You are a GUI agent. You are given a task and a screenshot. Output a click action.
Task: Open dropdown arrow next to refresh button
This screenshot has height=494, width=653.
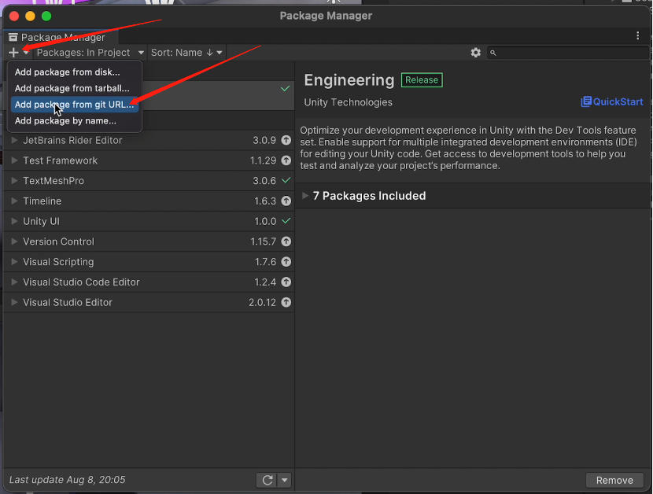pos(285,480)
